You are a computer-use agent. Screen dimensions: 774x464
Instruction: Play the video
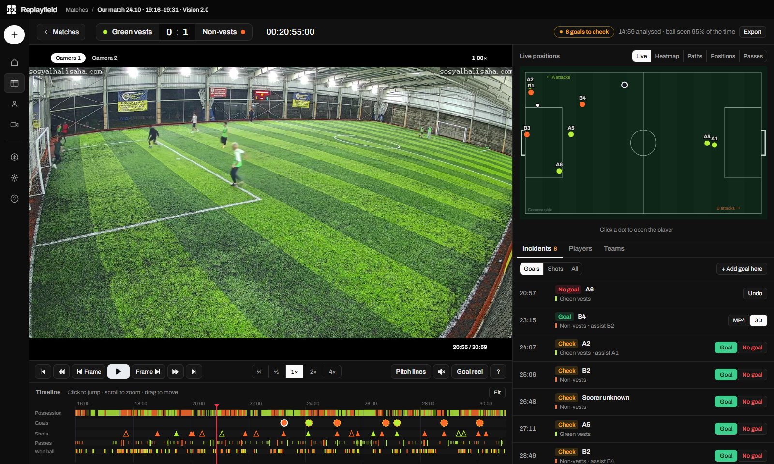coord(119,372)
